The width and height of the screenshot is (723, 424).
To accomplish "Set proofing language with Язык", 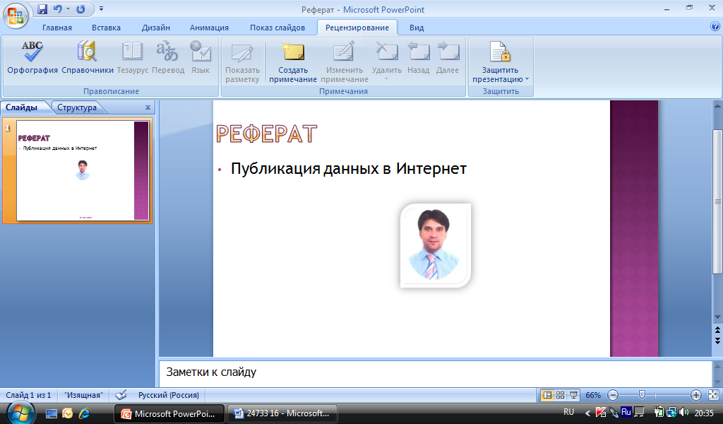I will (x=201, y=58).
